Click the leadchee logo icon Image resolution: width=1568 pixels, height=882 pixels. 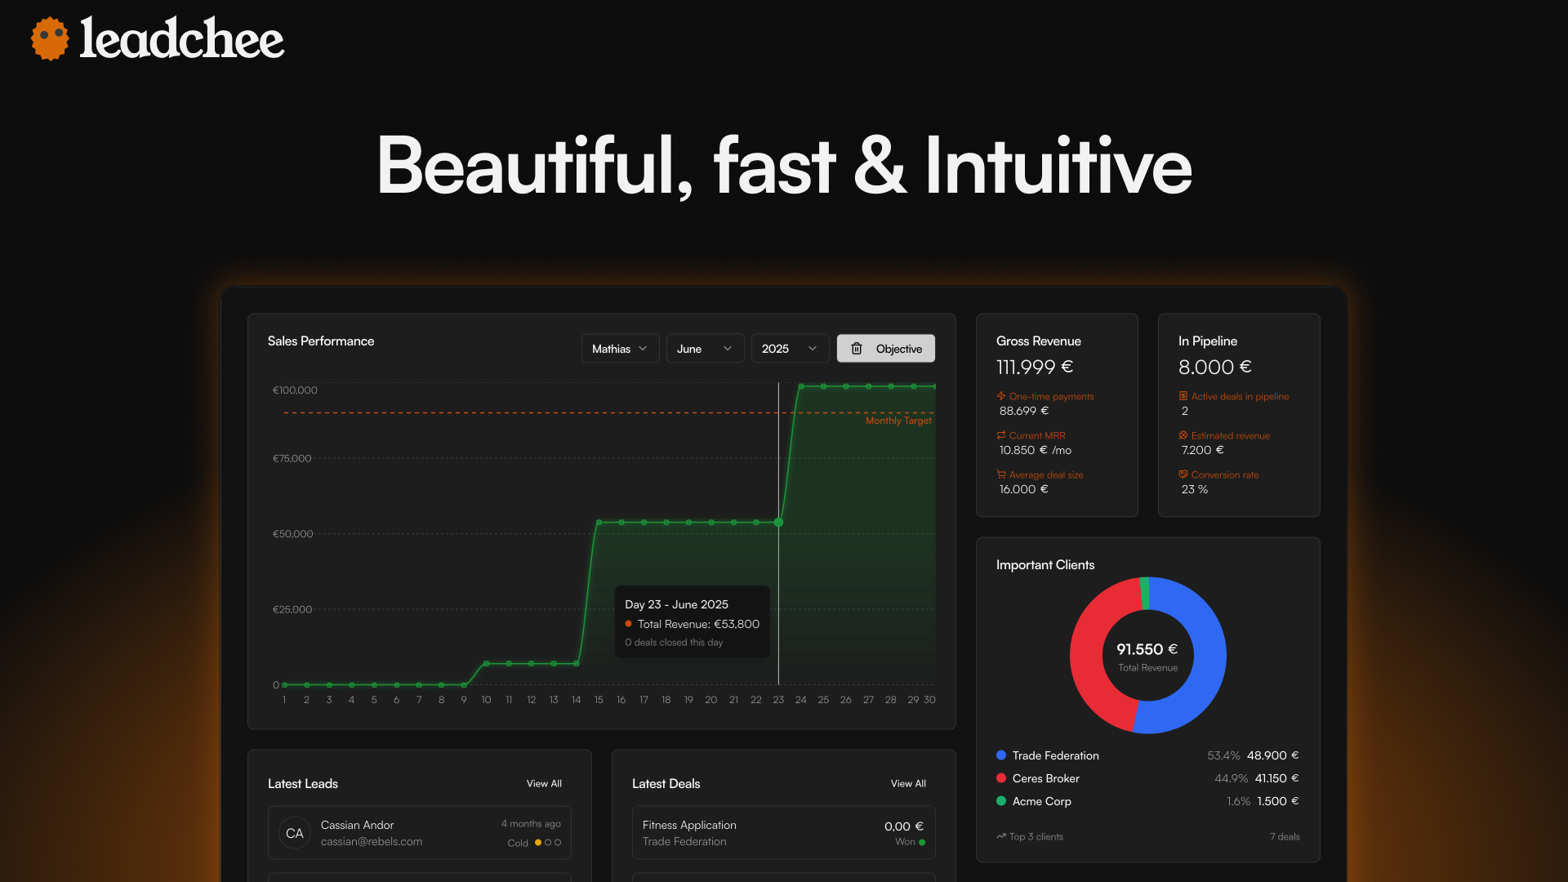coord(50,38)
